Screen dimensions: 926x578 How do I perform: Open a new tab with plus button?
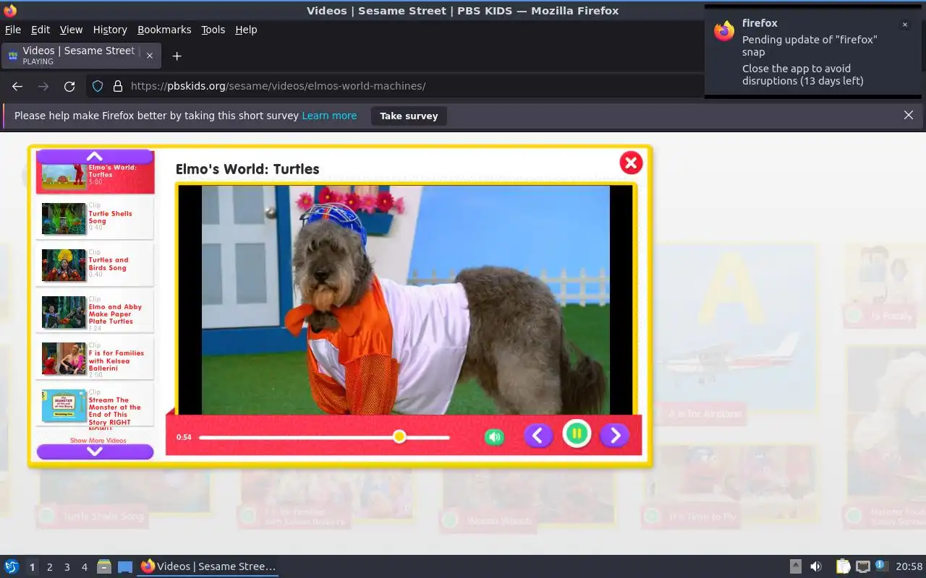tap(177, 56)
